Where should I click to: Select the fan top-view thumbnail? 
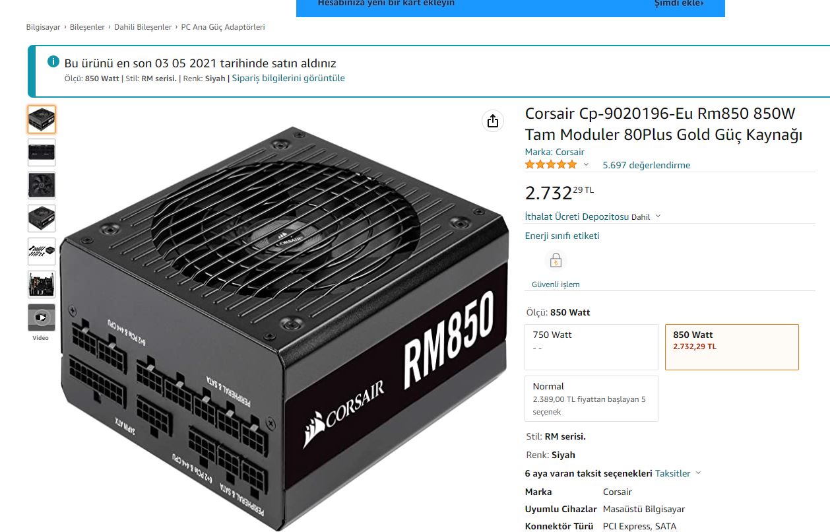point(42,185)
